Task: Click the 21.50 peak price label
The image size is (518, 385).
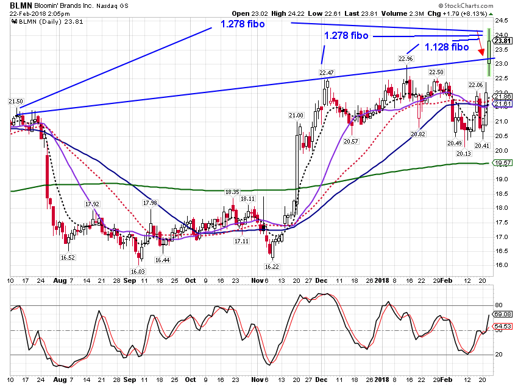Action: point(16,102)
